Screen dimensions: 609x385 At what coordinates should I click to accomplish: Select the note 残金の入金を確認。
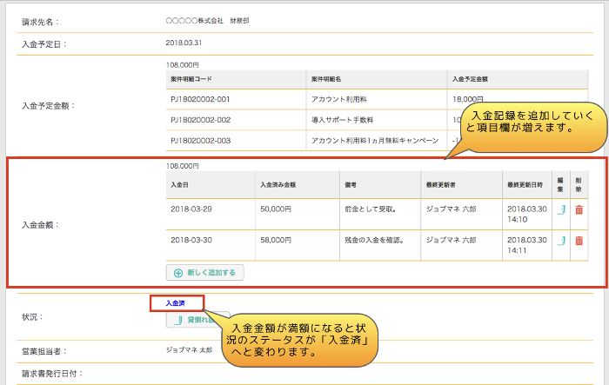(374, 240)
